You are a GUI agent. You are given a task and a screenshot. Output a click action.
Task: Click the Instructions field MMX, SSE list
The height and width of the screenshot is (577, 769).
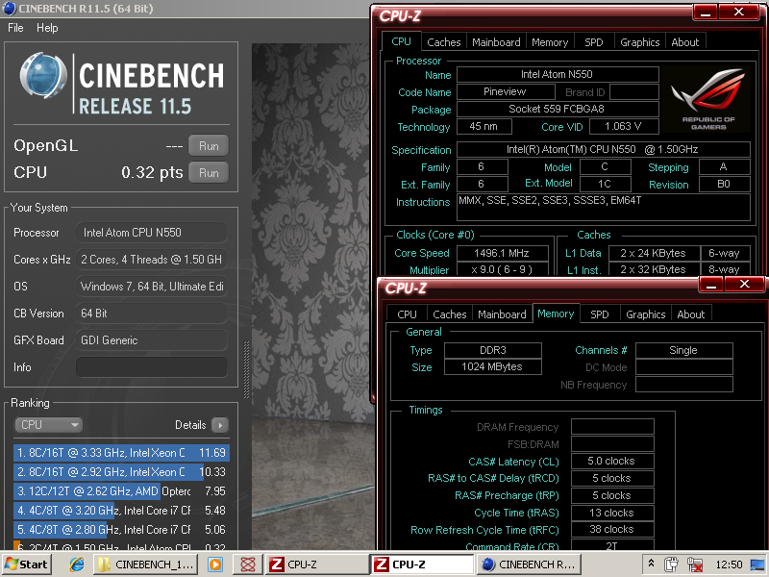(x=604, y=207)
